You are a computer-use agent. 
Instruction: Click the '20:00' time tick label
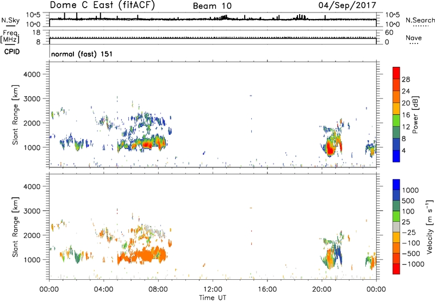[322, 290]
